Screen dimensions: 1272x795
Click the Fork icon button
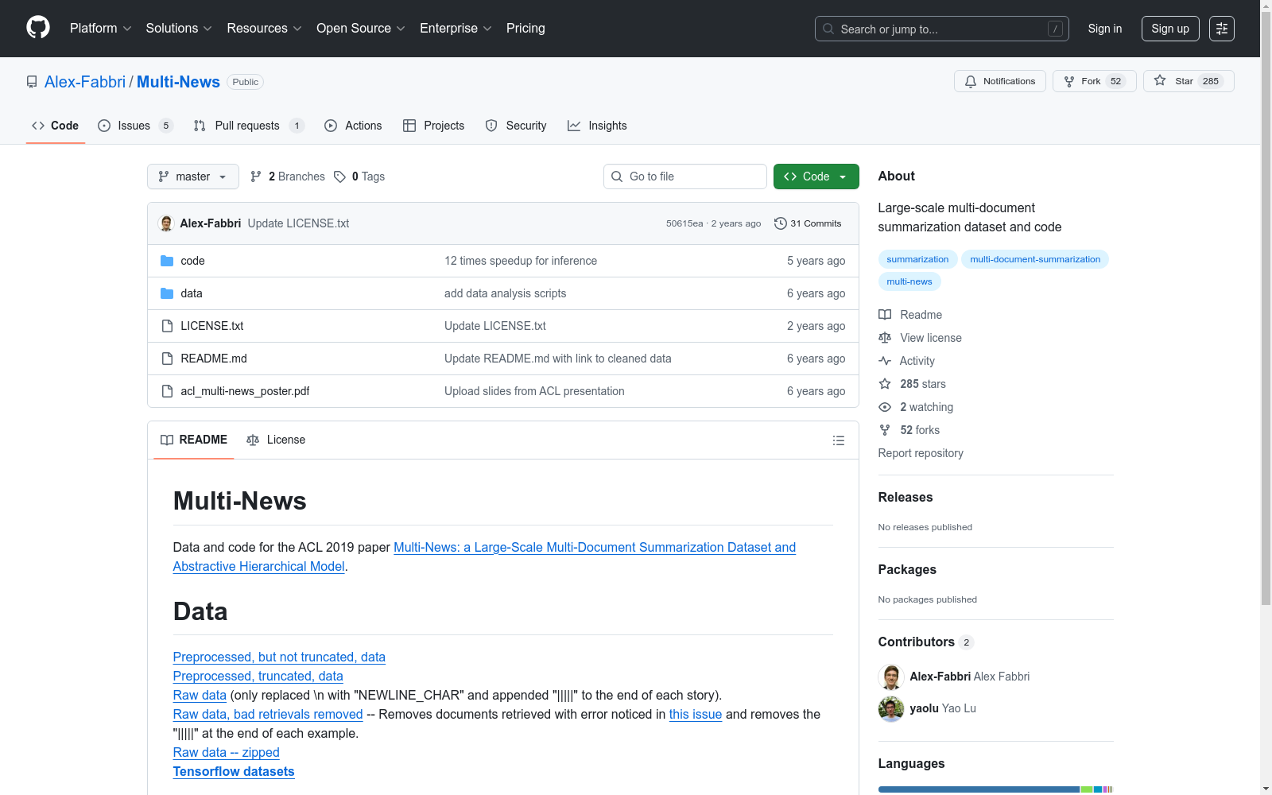(1069, 82)
